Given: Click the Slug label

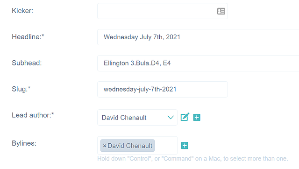Looking at the screenshot, I should pyautogui.click(x=21, y=89).
